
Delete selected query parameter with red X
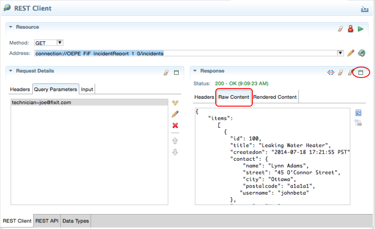175,126
